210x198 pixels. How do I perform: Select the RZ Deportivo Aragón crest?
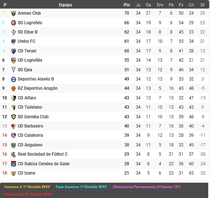[x=14, y=89]
